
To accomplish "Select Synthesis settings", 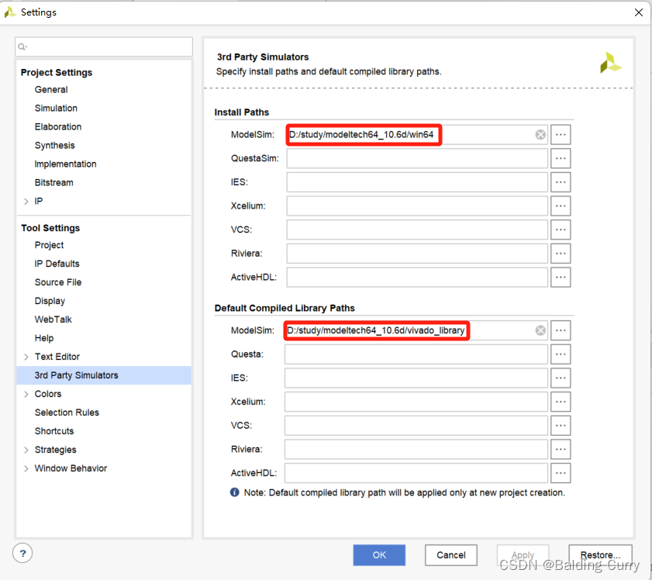I will [55, 146].
